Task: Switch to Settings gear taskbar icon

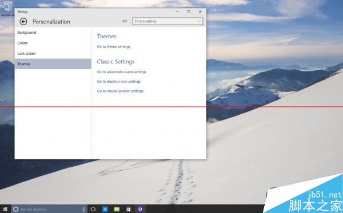Action: (140, 209)
